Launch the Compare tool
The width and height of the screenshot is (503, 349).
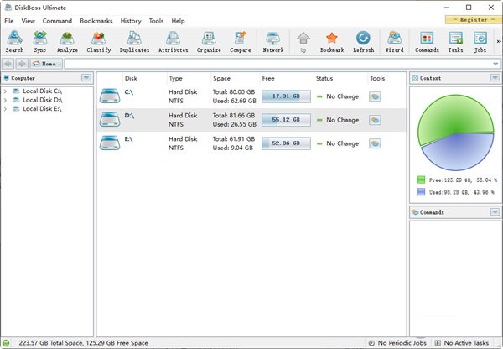(241, 42)
